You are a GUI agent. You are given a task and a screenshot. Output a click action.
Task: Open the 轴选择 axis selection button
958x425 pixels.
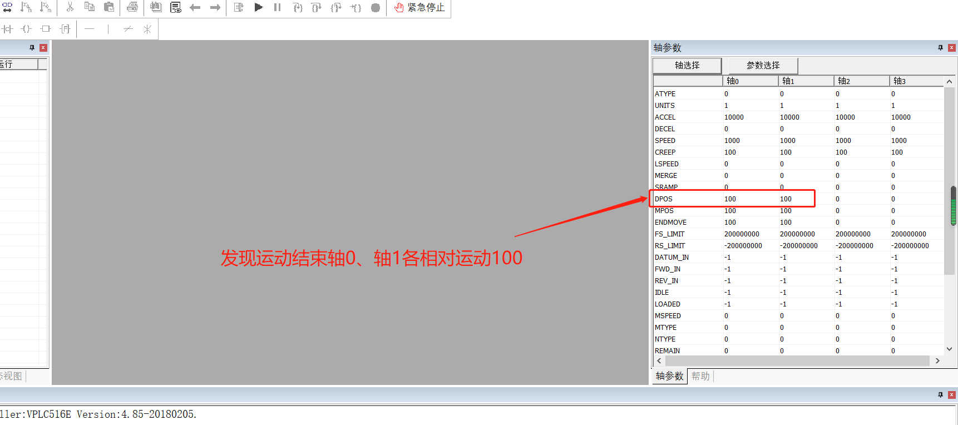pyautogui.click(x=687, y=66)
